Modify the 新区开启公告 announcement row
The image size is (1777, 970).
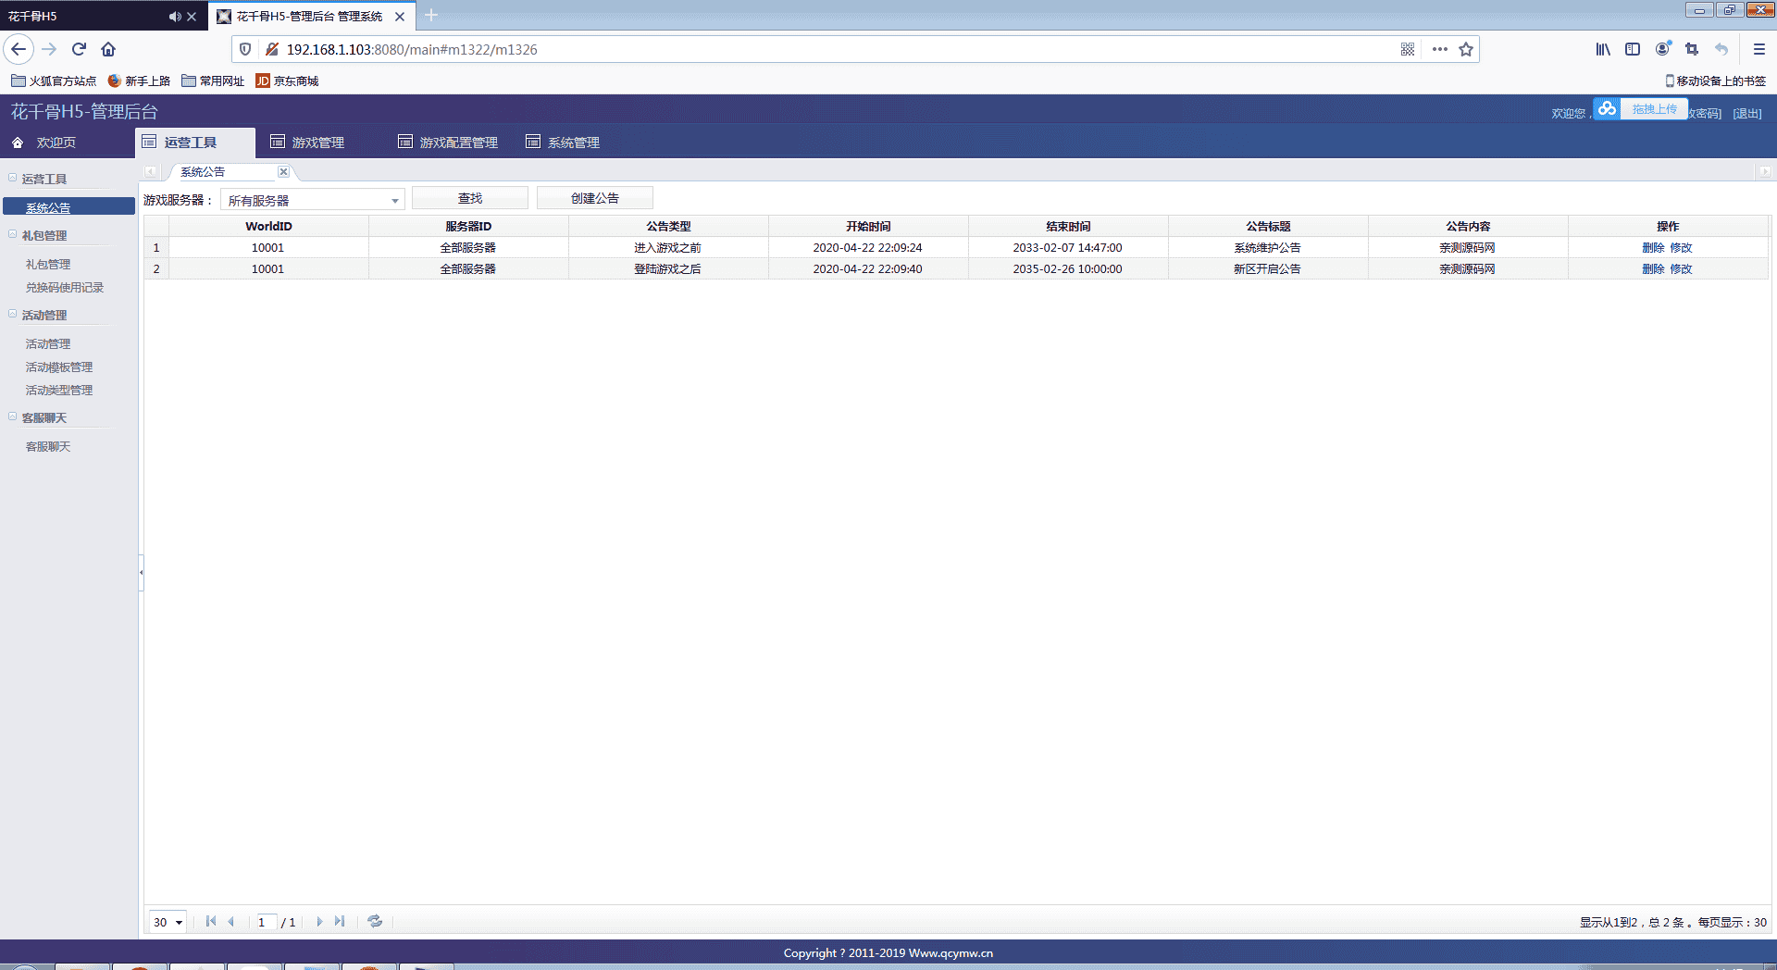(1681, 269)
